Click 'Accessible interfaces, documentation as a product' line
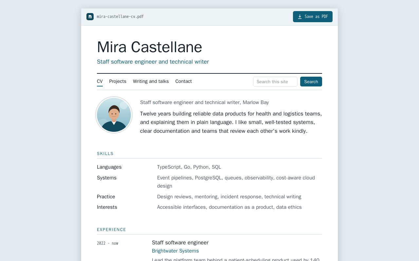 [x=229, y=207]
